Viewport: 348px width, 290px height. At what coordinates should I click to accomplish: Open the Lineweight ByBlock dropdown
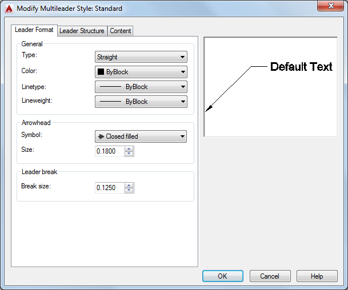[x=141, y=102]
